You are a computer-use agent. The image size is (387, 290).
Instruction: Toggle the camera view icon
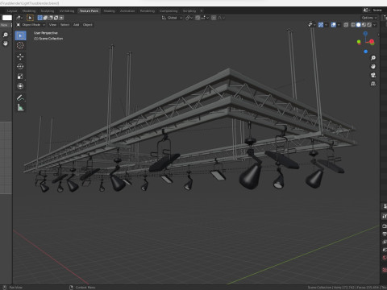(x=373, y=75)
